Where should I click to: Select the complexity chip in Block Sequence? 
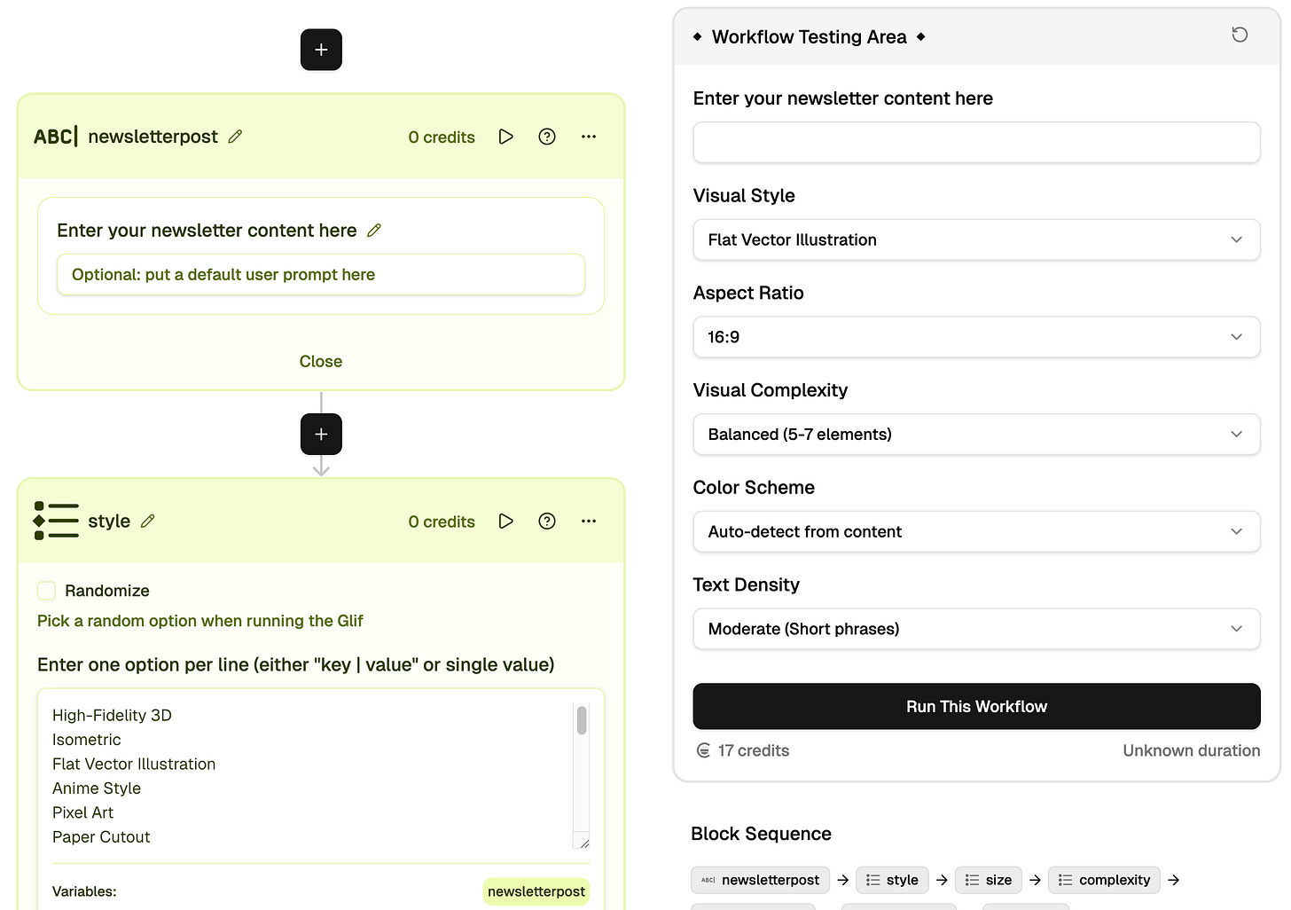[x=1104, y=880]
